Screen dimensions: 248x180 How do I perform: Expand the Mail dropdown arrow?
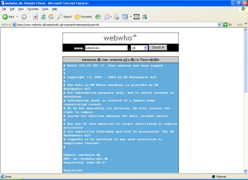111,16
